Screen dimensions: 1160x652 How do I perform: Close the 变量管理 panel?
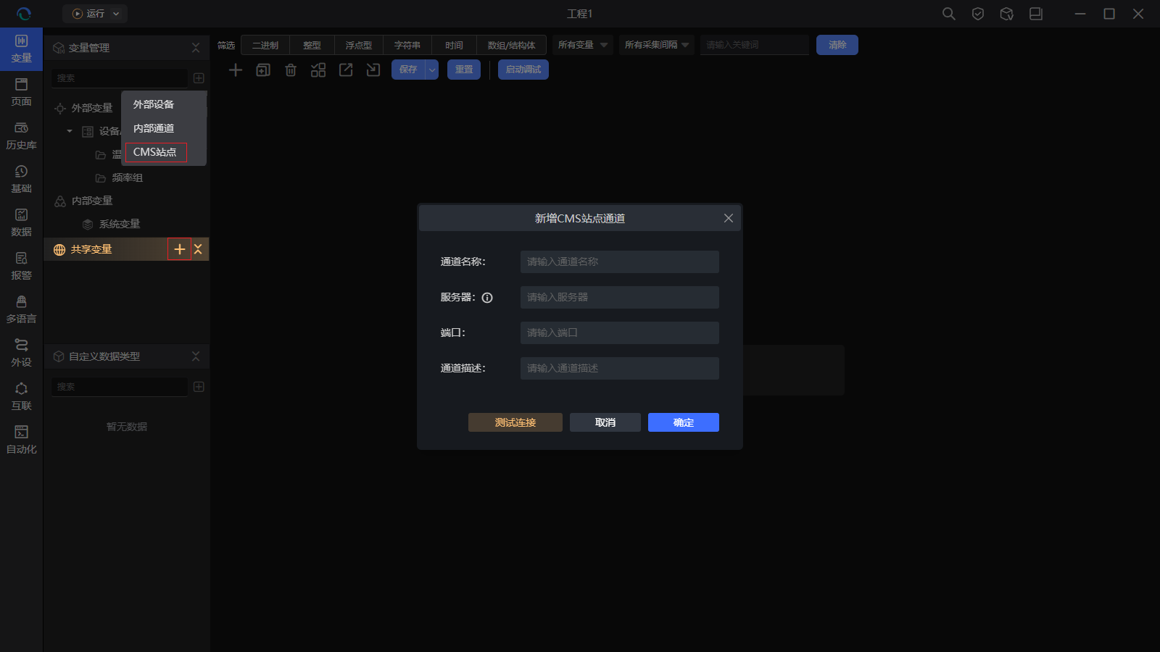click(x=196, y=48)
